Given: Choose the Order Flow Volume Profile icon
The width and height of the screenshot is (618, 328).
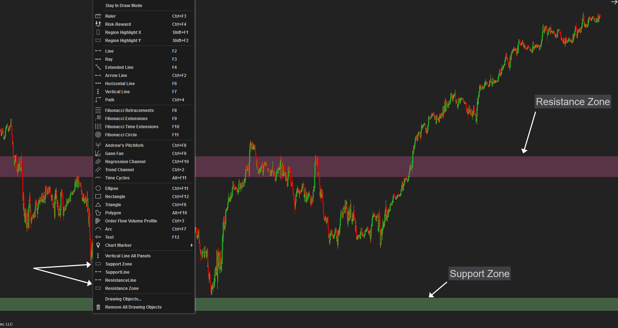Looking at the screenshot, I should 98,221.
